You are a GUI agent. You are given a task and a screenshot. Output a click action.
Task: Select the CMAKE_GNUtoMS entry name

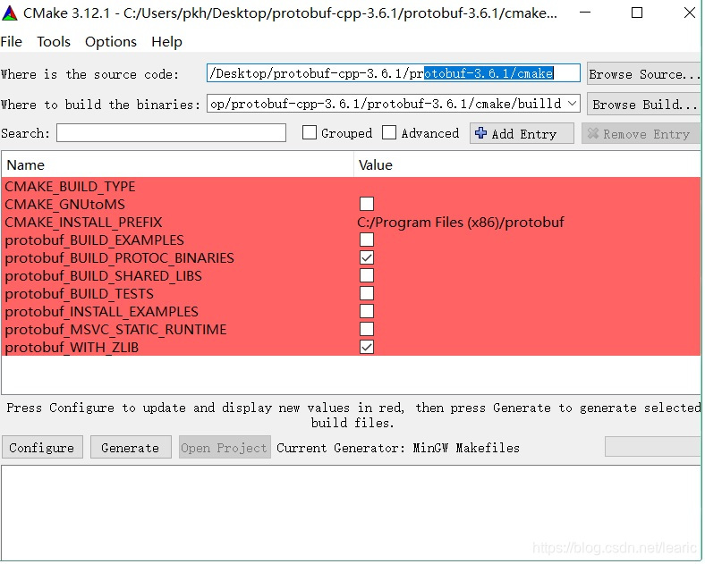click(65, 205)
